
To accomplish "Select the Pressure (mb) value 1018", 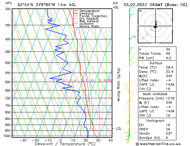I will pos(170,98).
